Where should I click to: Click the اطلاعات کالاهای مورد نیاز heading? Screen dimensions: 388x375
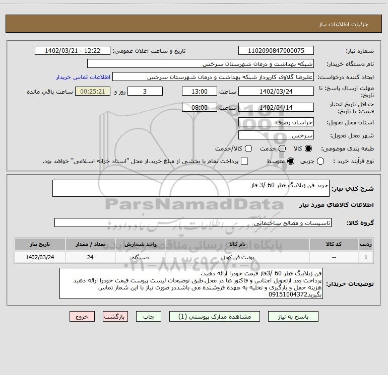click(x=337, y=205)
